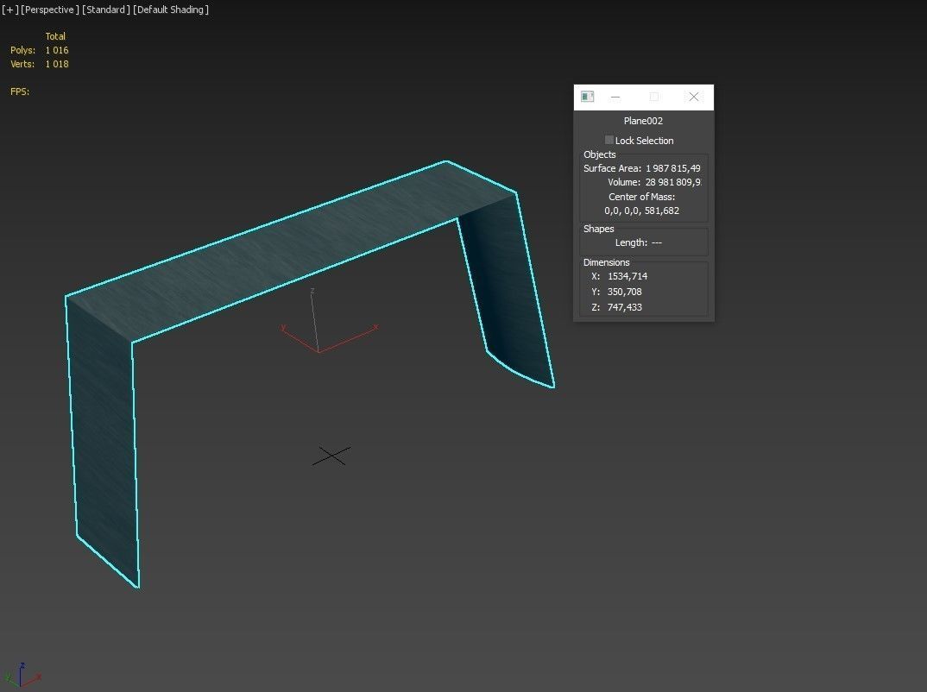Minimize the Measure dialog

tap(615, 97)
